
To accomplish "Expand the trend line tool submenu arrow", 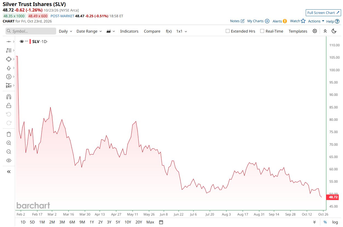I will click(x=13, y=42).
